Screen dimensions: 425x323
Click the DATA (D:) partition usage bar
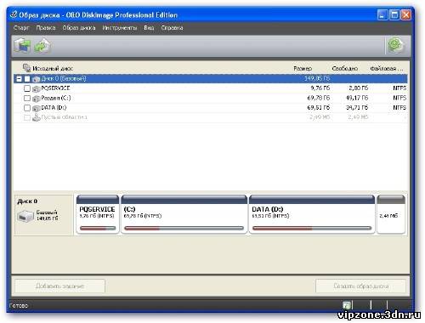point(312,228)
